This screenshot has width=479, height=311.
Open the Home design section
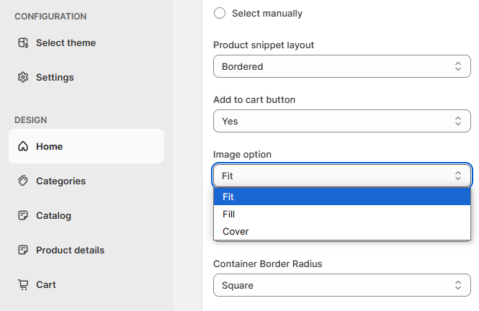click(86, 146)
